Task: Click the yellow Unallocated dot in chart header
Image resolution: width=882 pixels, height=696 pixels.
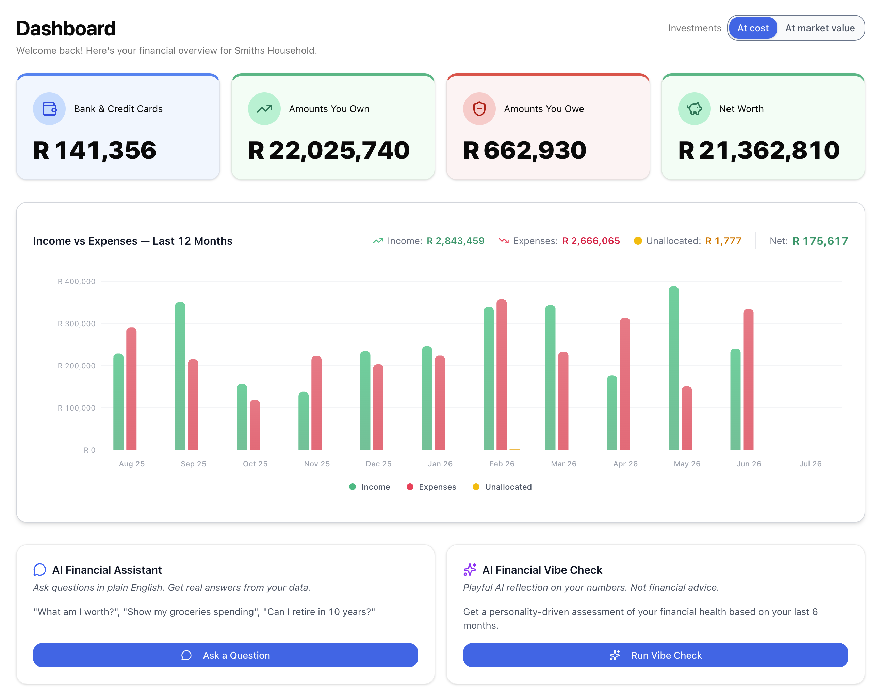Action: (x=638, y=241)
